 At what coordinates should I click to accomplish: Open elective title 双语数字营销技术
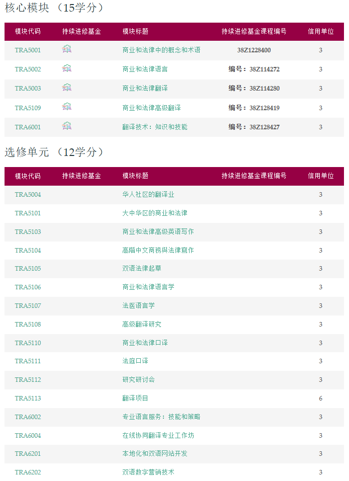[x=148, y=472]
